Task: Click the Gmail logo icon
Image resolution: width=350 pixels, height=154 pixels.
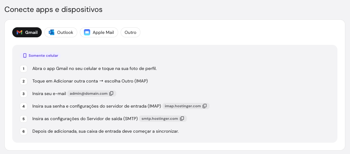Action: pyautogui.click(x=19, y=33)
